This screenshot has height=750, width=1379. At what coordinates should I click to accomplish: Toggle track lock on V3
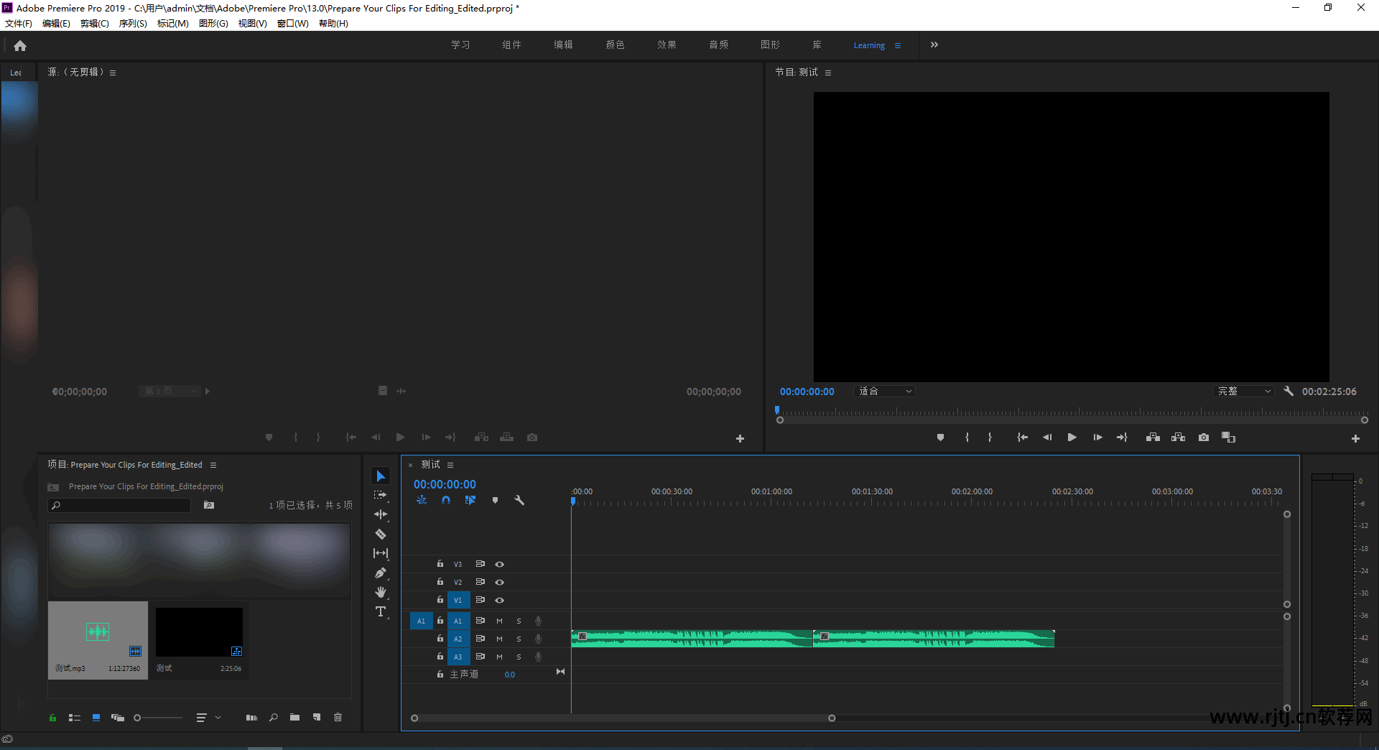tap(440, 564)
